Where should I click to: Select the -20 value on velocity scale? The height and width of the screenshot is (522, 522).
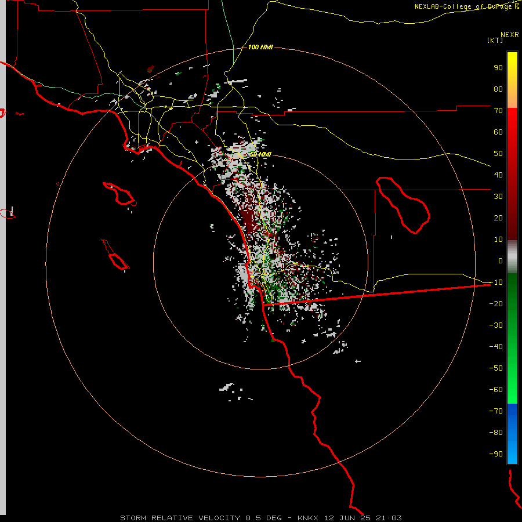point(496,304)
